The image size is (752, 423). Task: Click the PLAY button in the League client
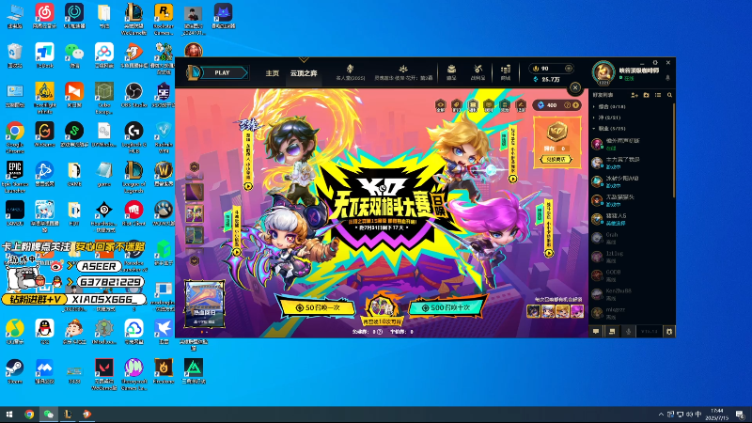click(x=223, y=73)
